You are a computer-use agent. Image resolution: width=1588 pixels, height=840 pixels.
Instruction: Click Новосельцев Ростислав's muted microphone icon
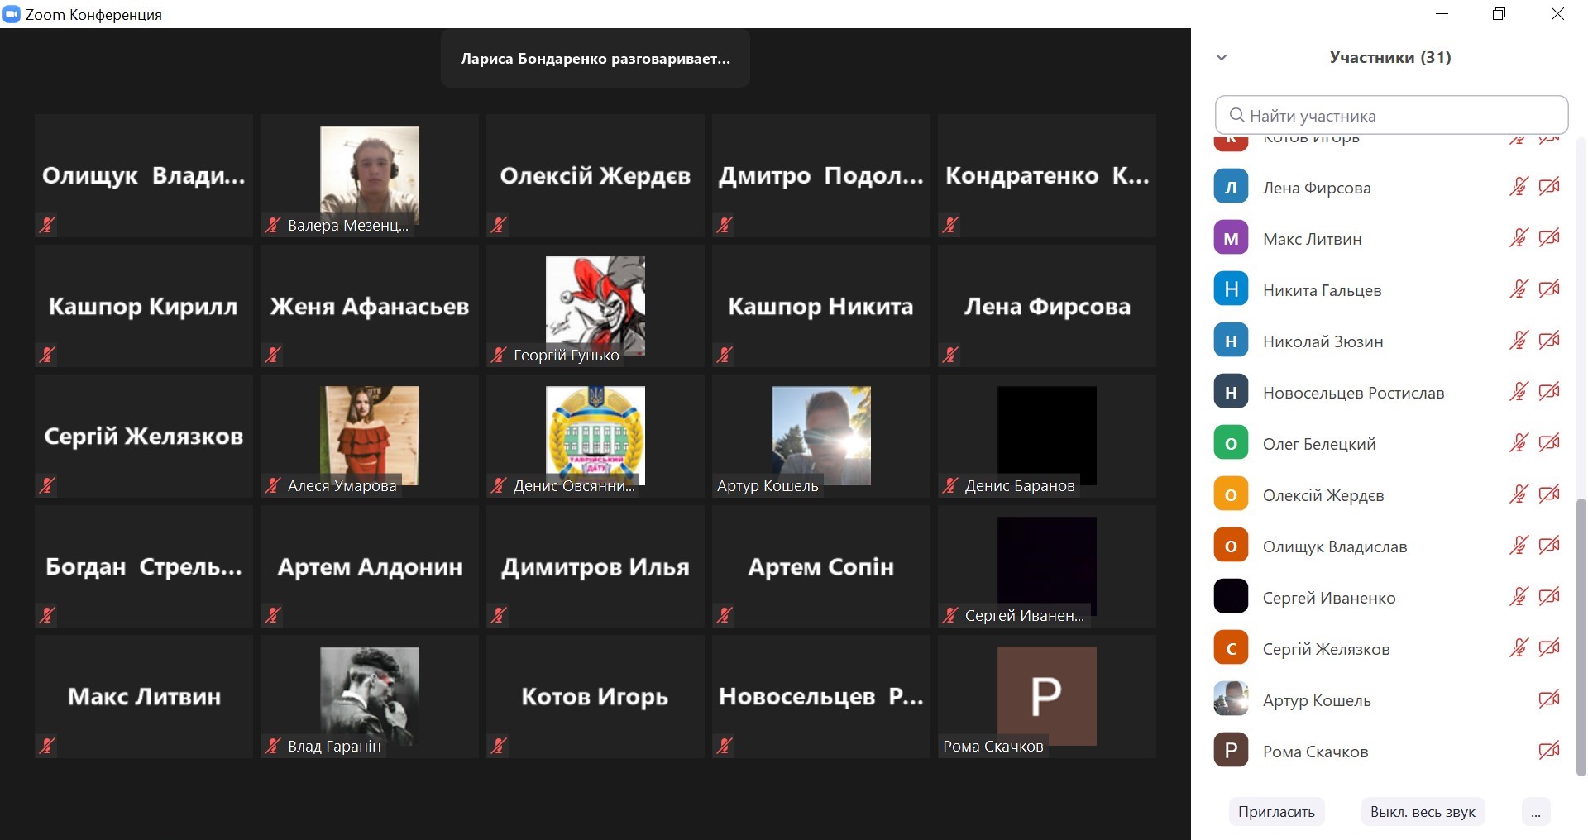[1519, 392]
